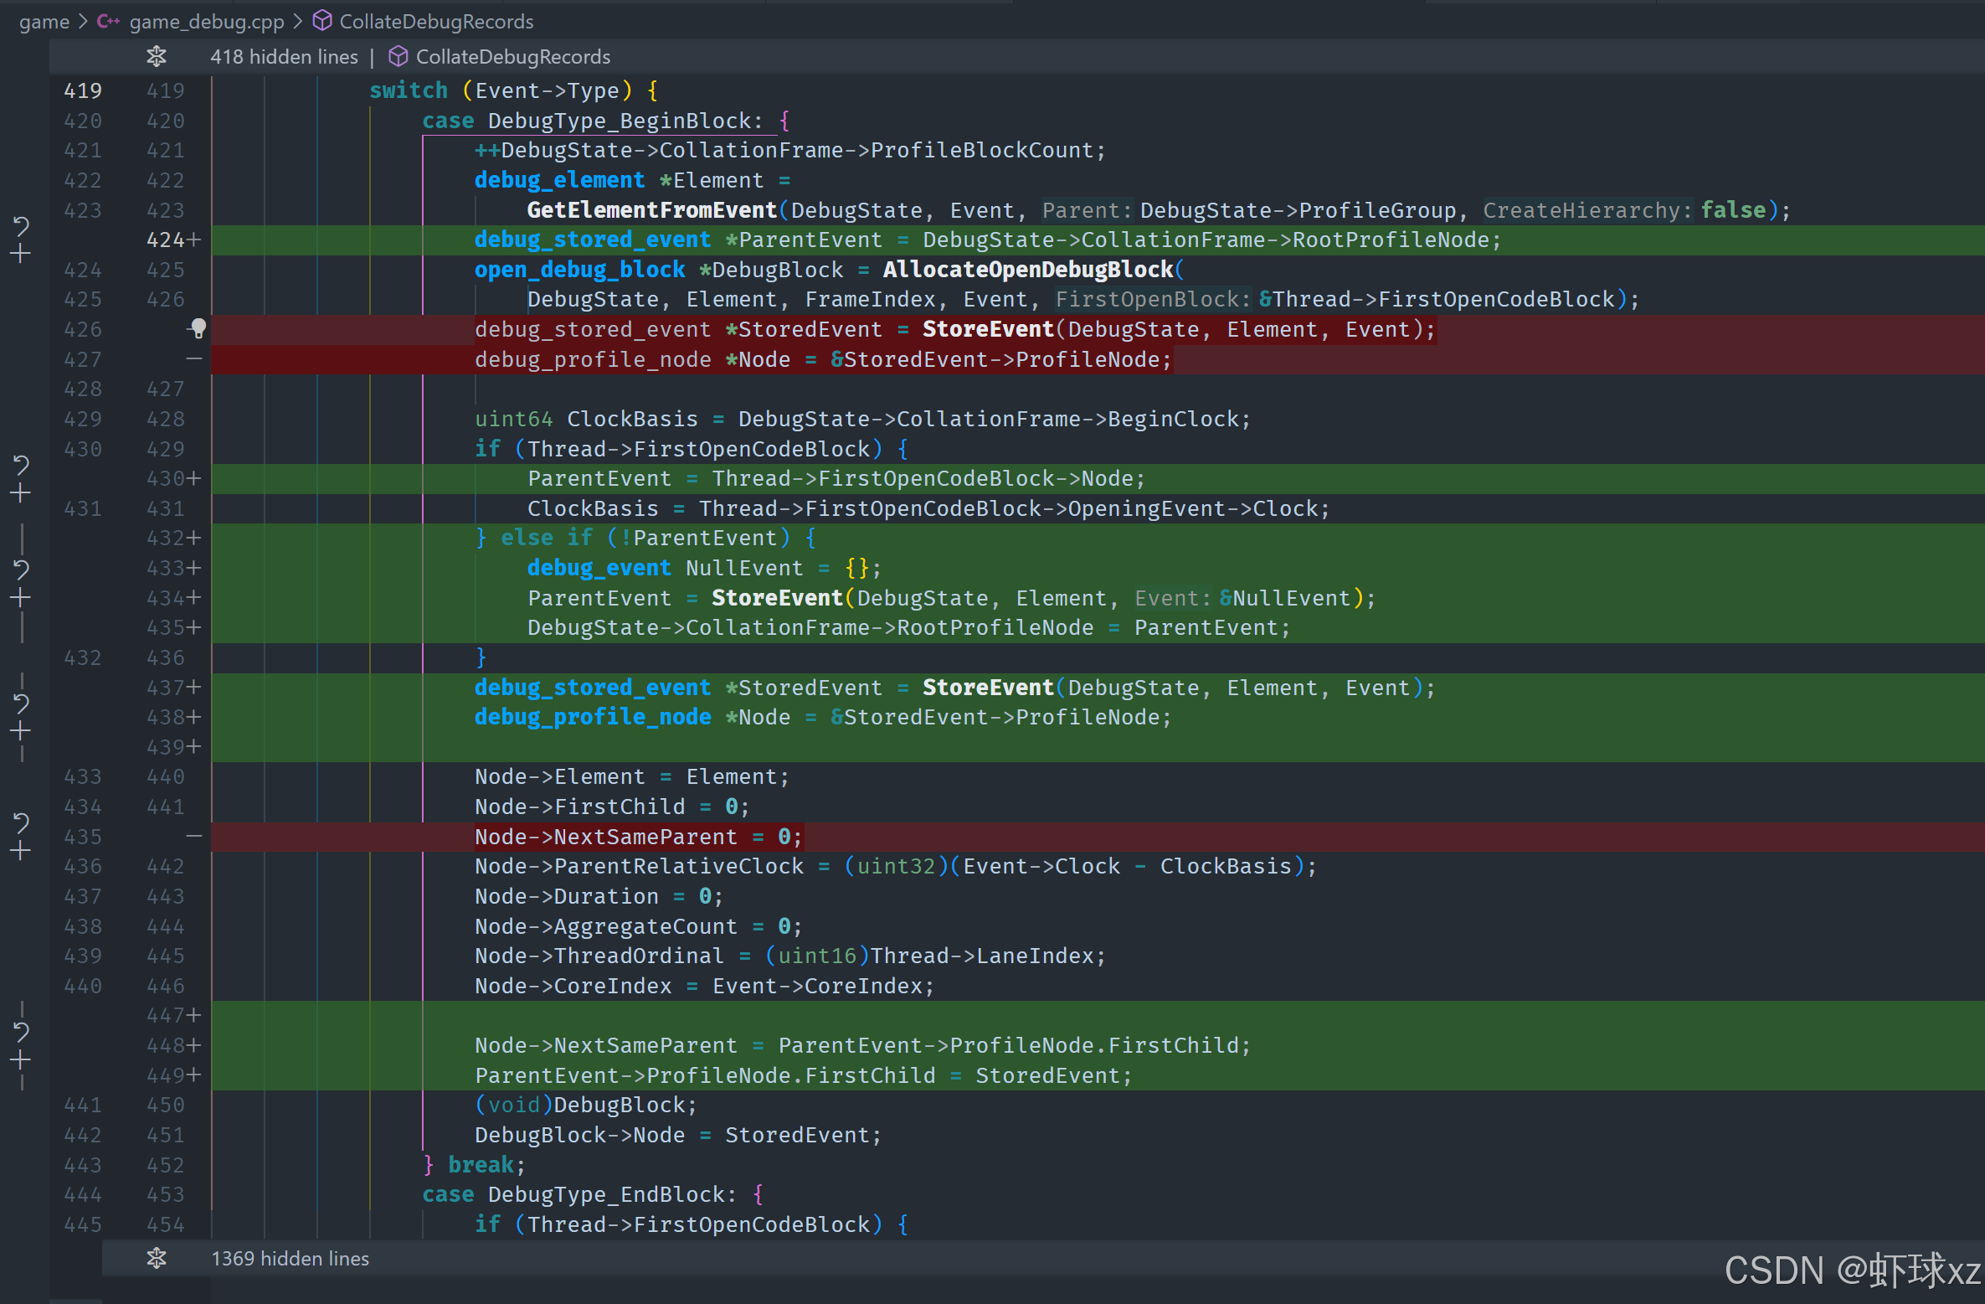Open the CollateDebugRecords symbol breadcrumb
The image size is (1985, 1304).
(x=435, y=21)
